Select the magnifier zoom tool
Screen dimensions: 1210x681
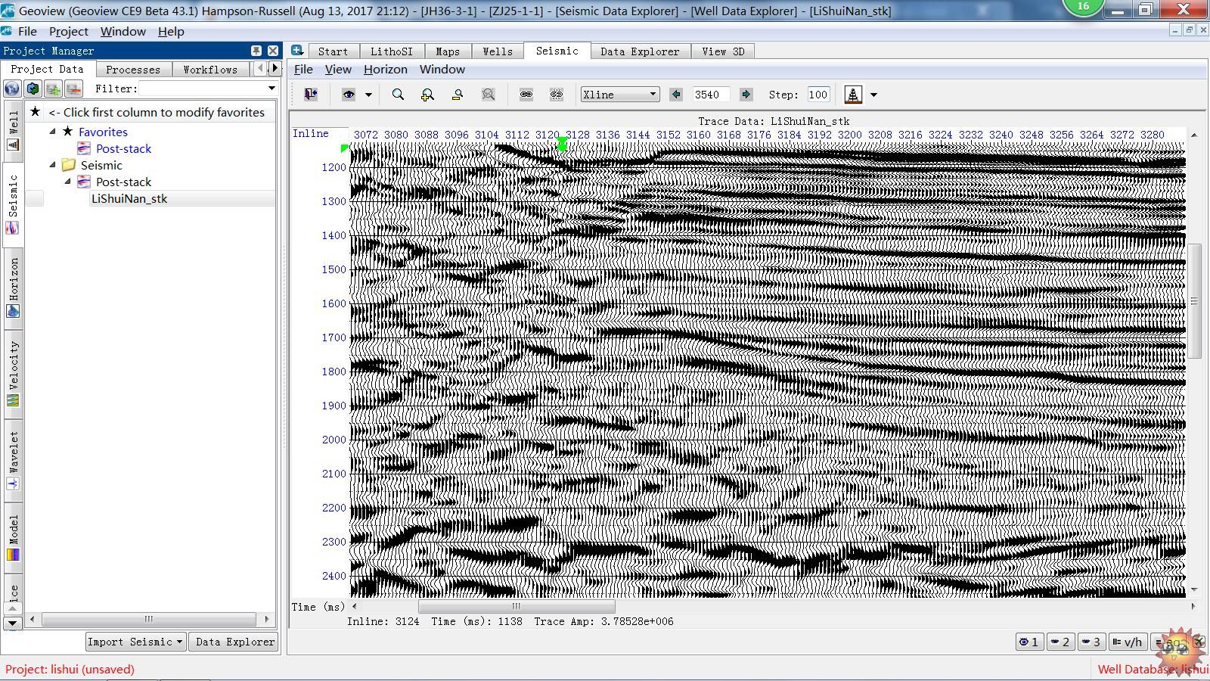coord(398,95)
